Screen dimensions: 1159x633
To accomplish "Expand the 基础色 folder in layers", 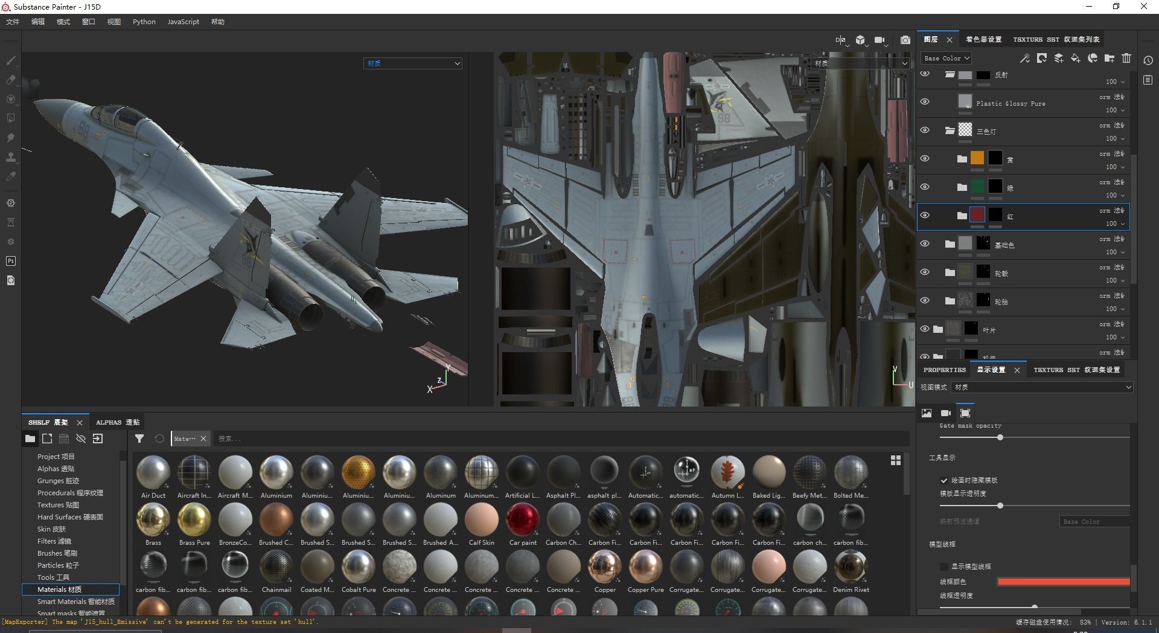I will click(x=950, y=243).
